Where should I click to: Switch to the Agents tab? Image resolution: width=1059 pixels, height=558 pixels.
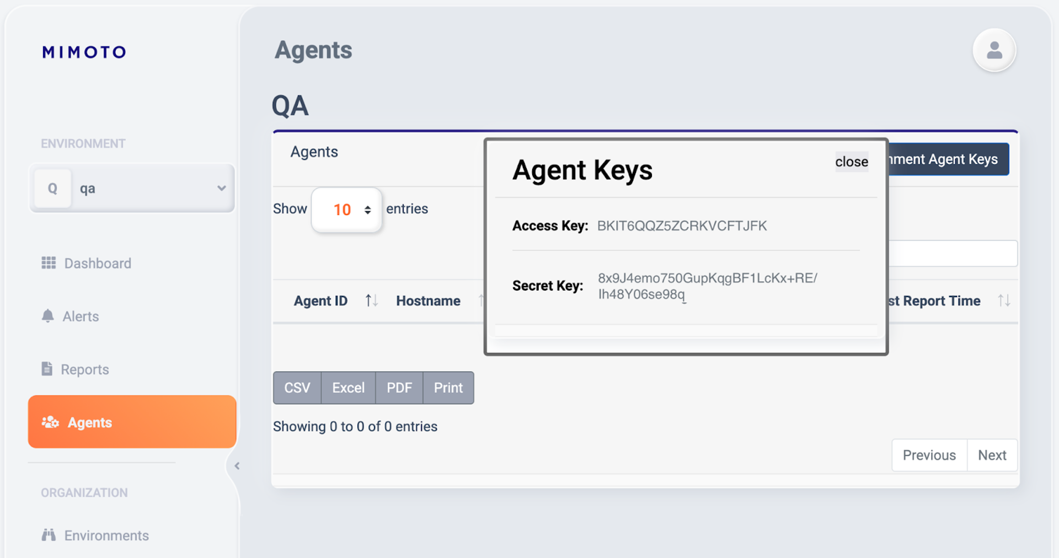click(314, 152)
